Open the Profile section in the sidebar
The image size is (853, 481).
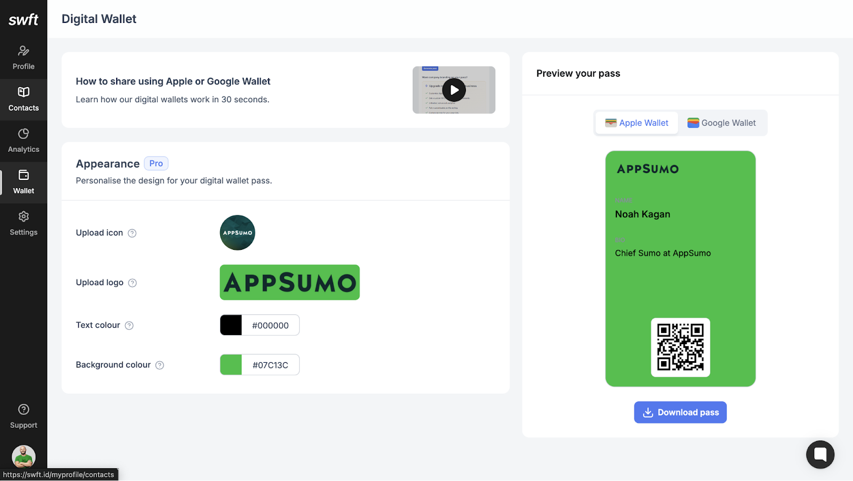click(23, 57)
